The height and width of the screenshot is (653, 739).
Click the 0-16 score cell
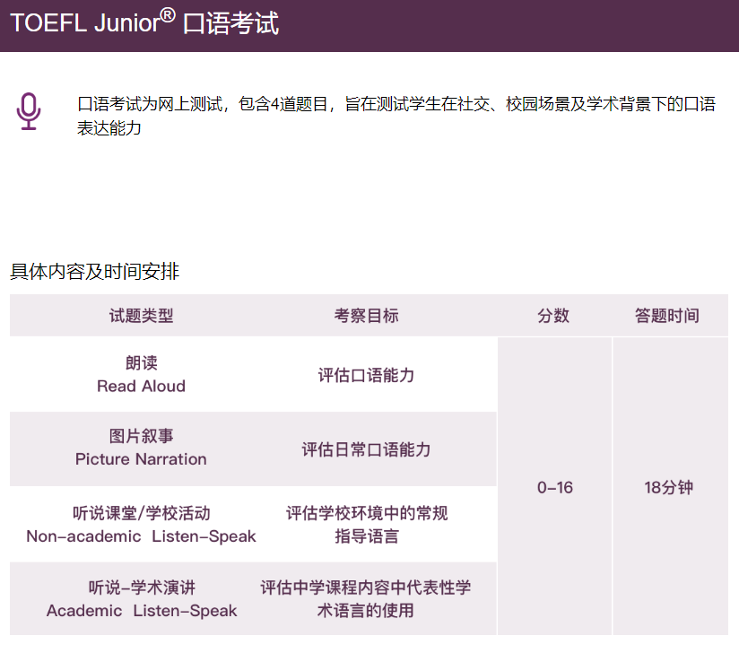click(x=555, y=487)
